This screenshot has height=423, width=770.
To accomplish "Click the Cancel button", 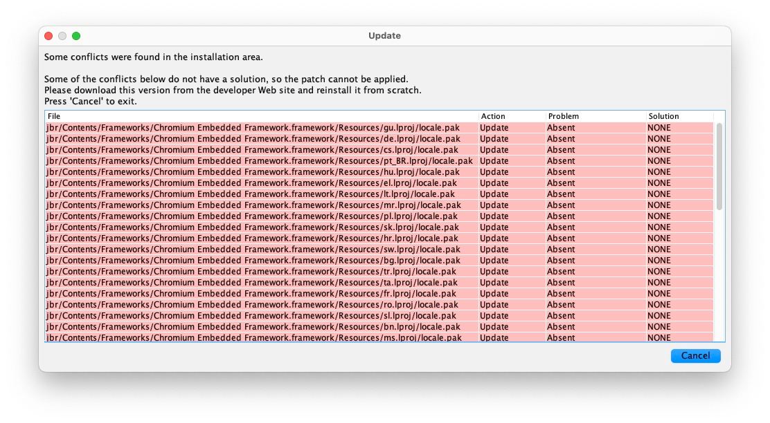I will coord(695,356).
